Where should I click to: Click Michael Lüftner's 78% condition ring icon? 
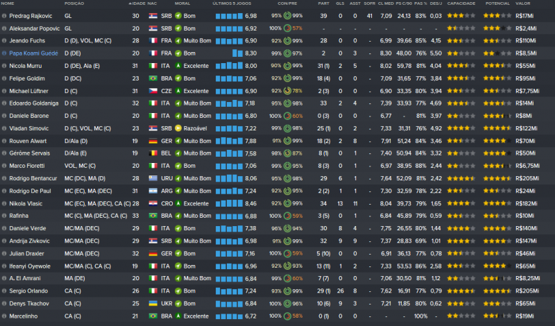pyautogui.click(x=288, y=91)
